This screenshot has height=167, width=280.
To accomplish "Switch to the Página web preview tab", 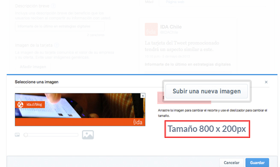I will pos(175,2).
